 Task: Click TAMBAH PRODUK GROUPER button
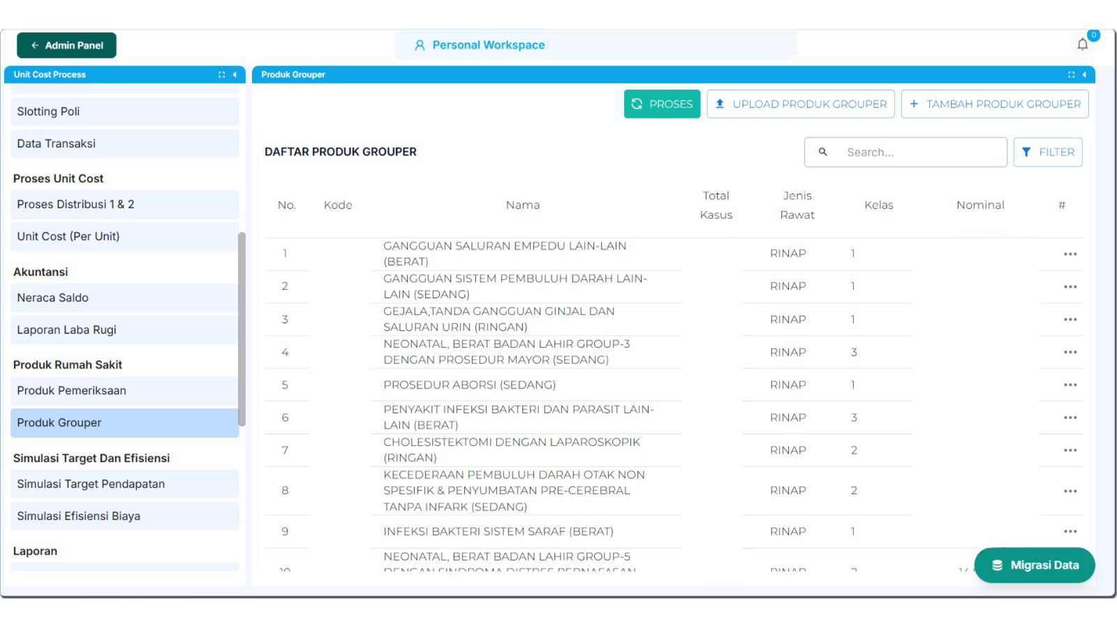(995, 104)
